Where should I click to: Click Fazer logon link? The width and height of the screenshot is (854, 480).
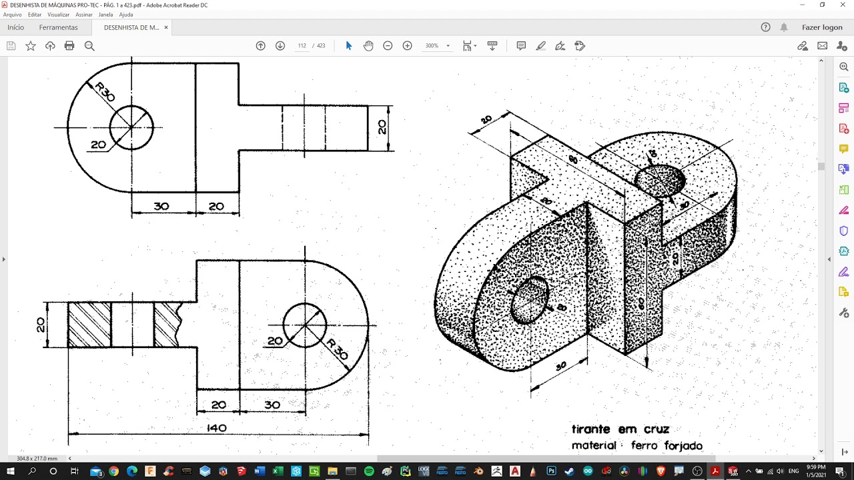[x=822, y=27]
